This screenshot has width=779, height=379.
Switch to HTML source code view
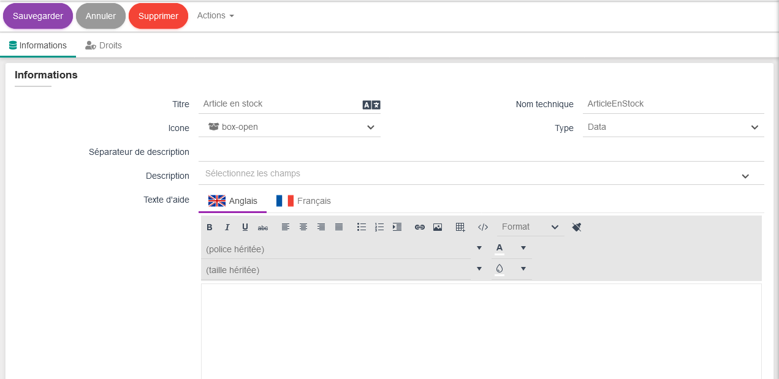(483, 227)
